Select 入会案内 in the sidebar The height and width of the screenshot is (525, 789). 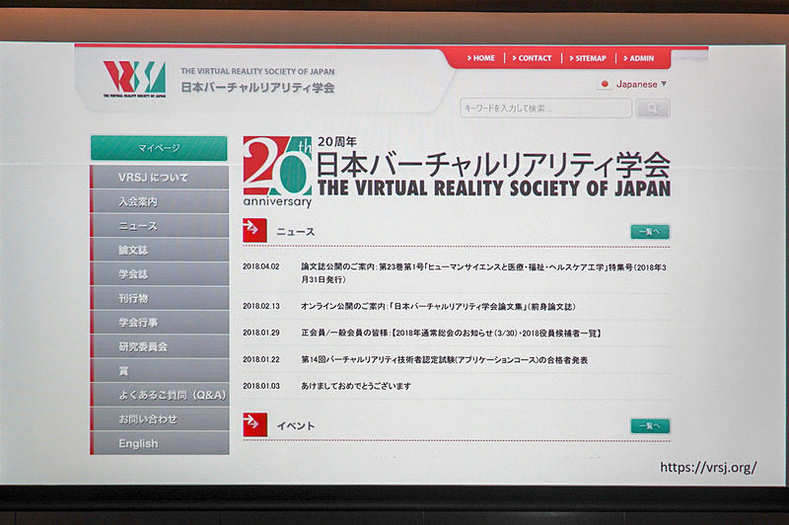(x=160, y=201)
